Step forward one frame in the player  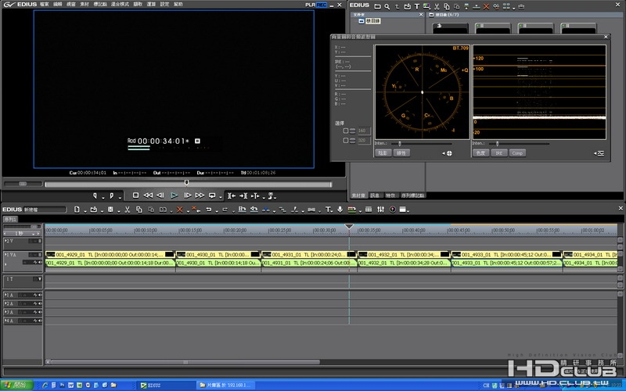point(187,195)
